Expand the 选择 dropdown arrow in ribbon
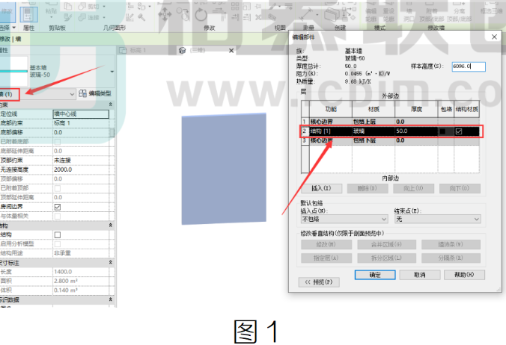This screenshot has width=506, height=345. click(x=14, y=28)
